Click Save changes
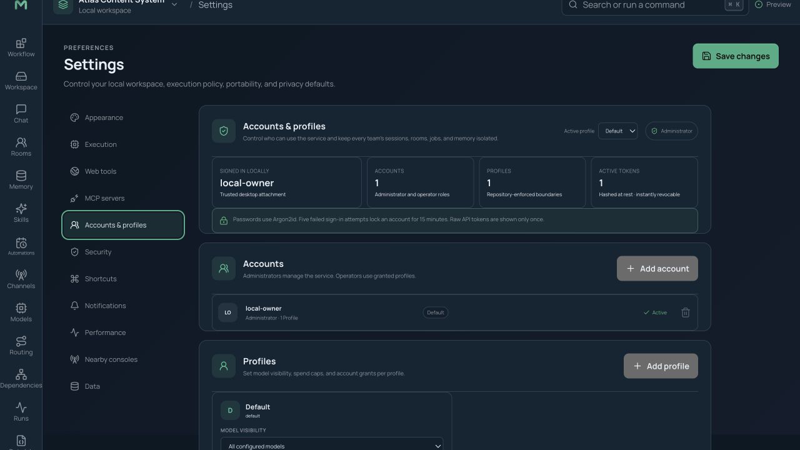The width and height of the screenshot is (800, 450). click(x=736, y=56)
